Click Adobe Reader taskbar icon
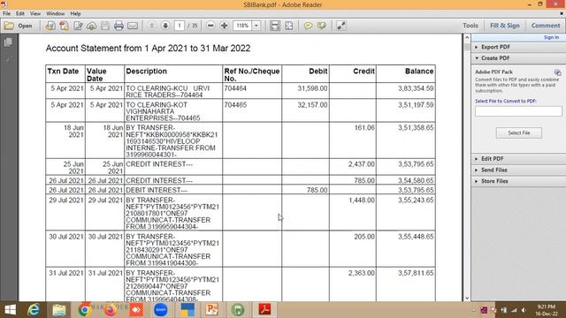 tap(264, 310)
